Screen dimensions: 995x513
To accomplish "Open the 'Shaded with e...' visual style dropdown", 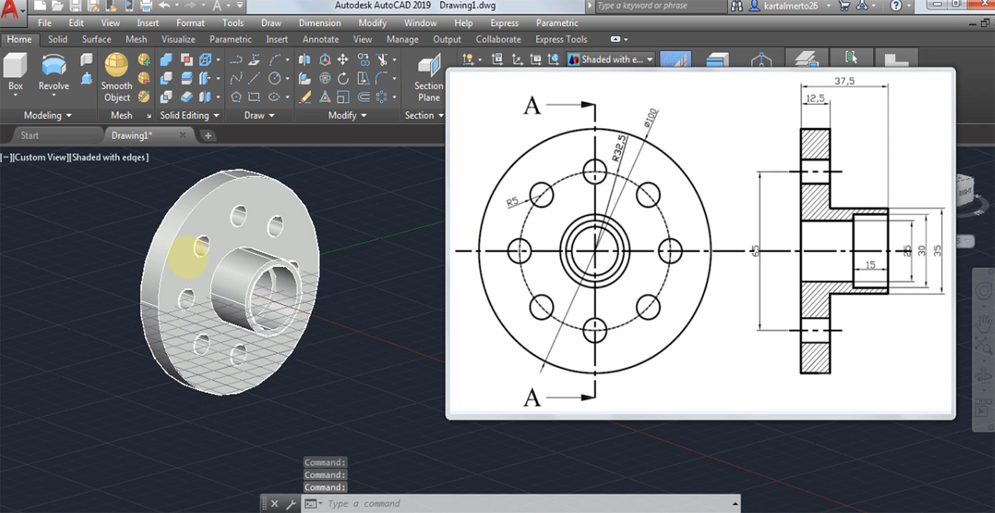I will point(611,60).
